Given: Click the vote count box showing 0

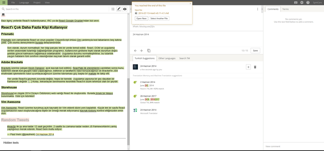Looking at the screenshot, I should [249, 67].
